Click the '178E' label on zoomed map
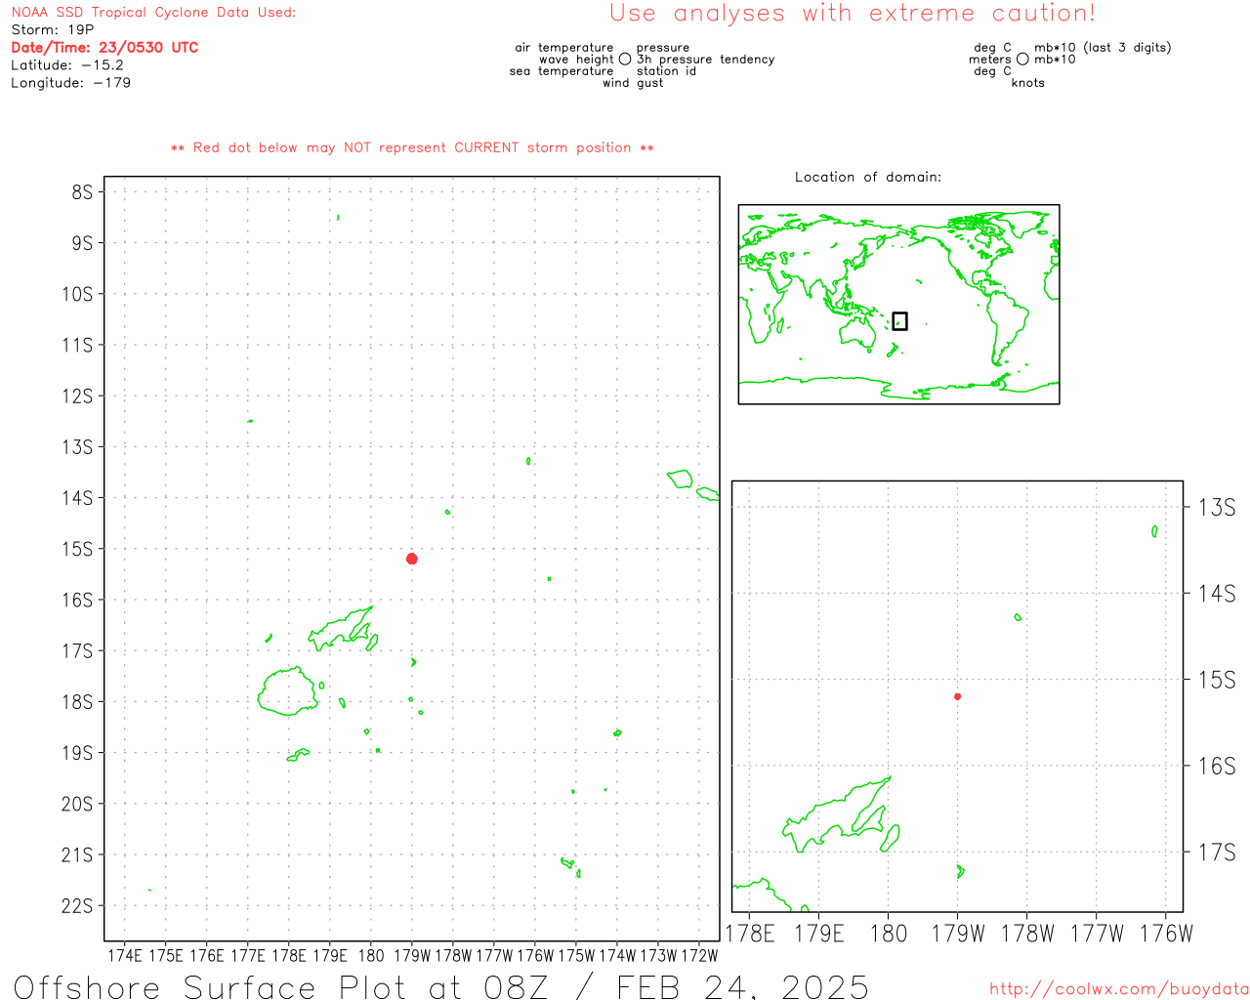The image size is (1250, 1000). (750, 934)
